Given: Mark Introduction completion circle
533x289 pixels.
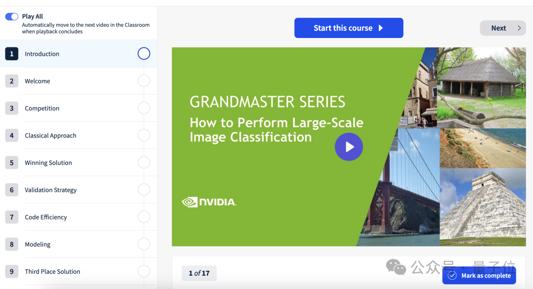Looking at the screenshot, I should tap(144, 53).
